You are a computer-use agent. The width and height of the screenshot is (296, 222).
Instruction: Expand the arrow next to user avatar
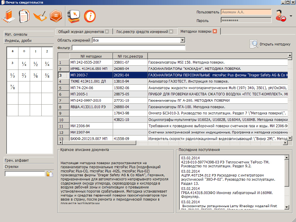point(291,16)
